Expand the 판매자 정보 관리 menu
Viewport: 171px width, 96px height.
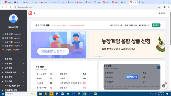pyautogui.click(x=13, y=90)
